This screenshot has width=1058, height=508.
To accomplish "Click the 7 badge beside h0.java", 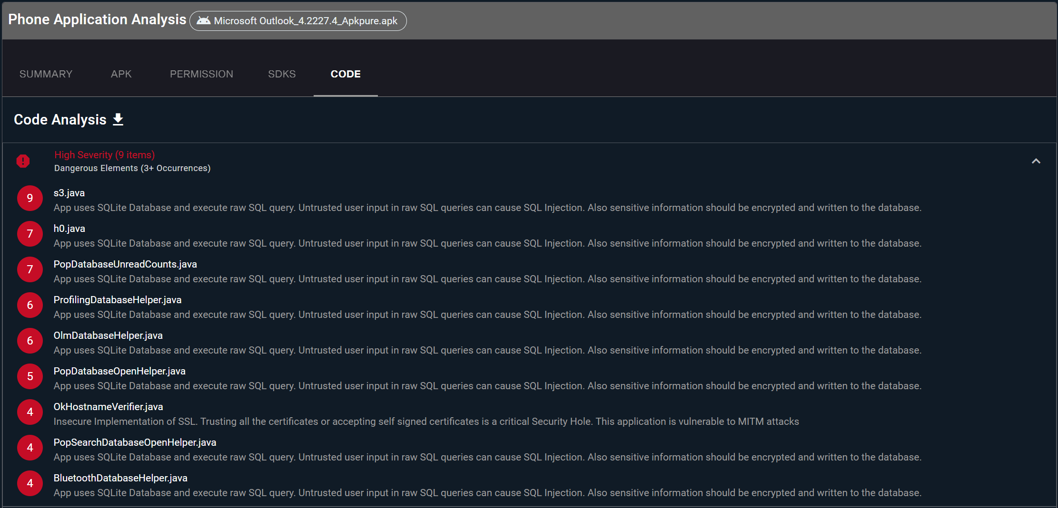I will pos(30,234).
